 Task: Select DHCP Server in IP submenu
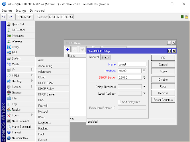pos(53,94)
